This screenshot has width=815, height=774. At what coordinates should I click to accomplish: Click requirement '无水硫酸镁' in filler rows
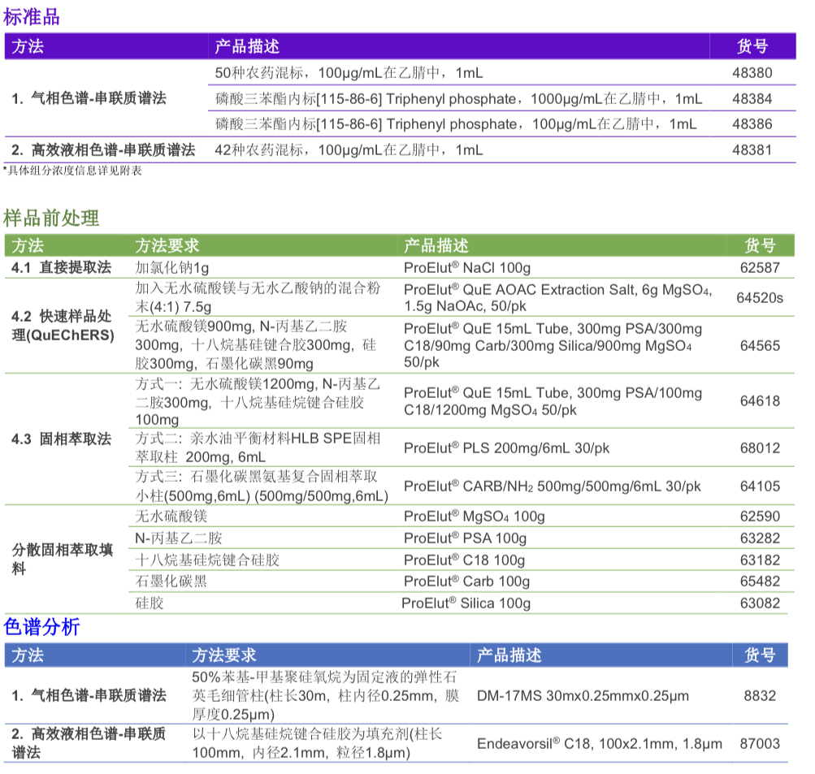(x=171, y=517)
